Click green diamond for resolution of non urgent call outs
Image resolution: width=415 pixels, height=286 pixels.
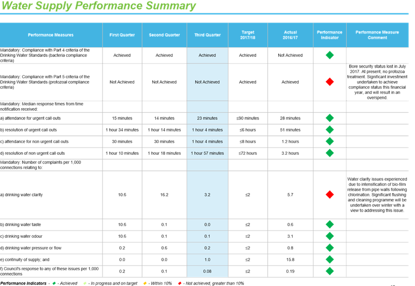point(329,153)
